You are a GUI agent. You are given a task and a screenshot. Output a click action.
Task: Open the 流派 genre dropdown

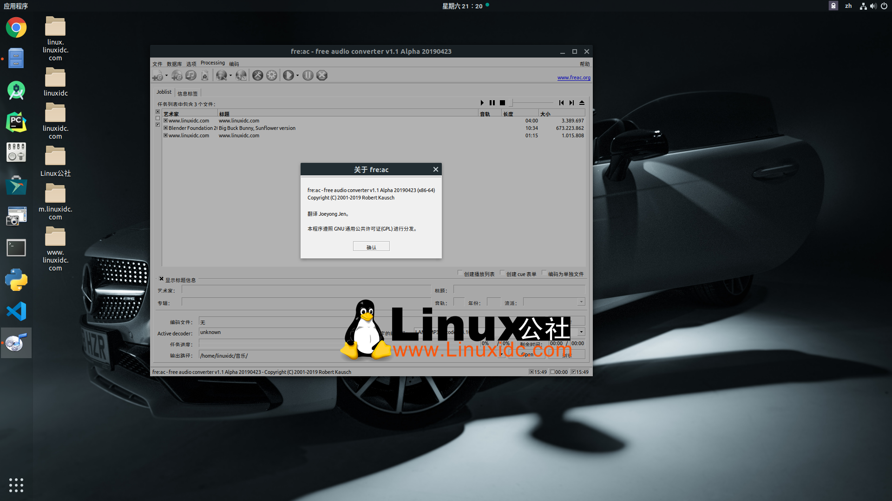(581, 302)
